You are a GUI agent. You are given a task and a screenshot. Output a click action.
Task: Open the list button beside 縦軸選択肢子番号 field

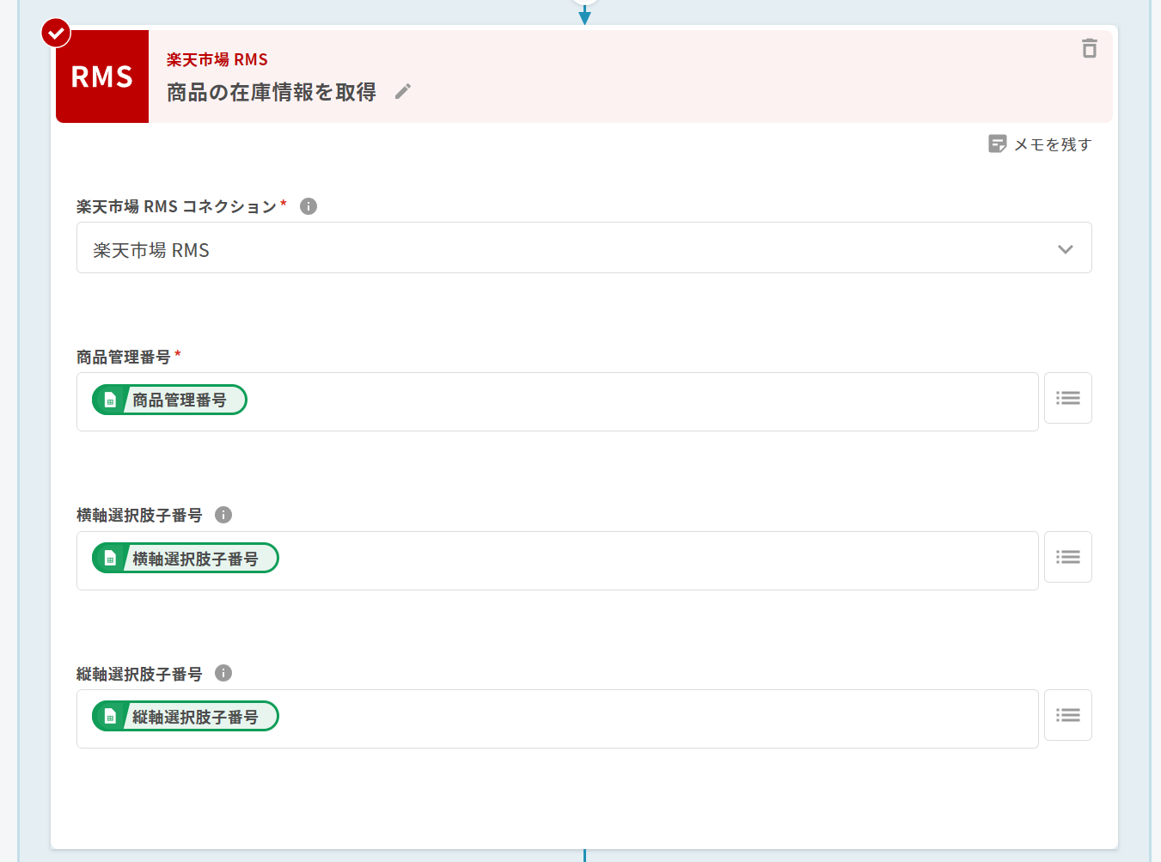pos(1067,715)
